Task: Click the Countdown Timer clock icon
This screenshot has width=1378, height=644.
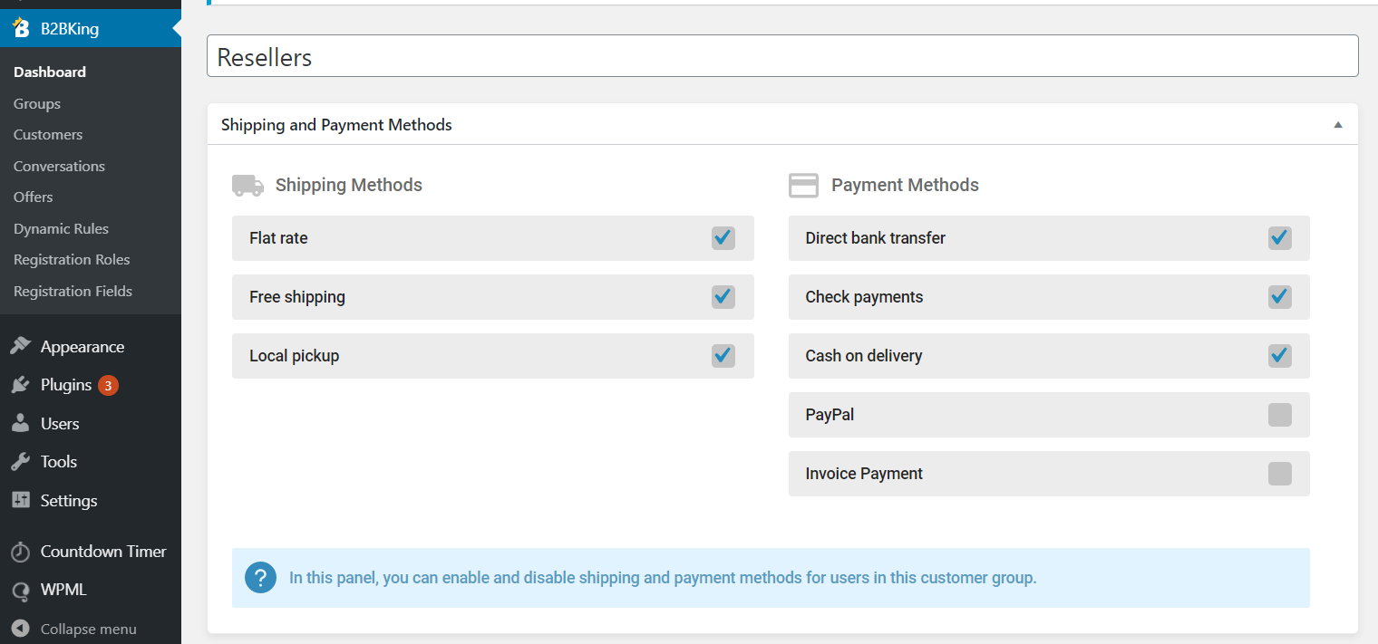Action: [x=22, y=551]
